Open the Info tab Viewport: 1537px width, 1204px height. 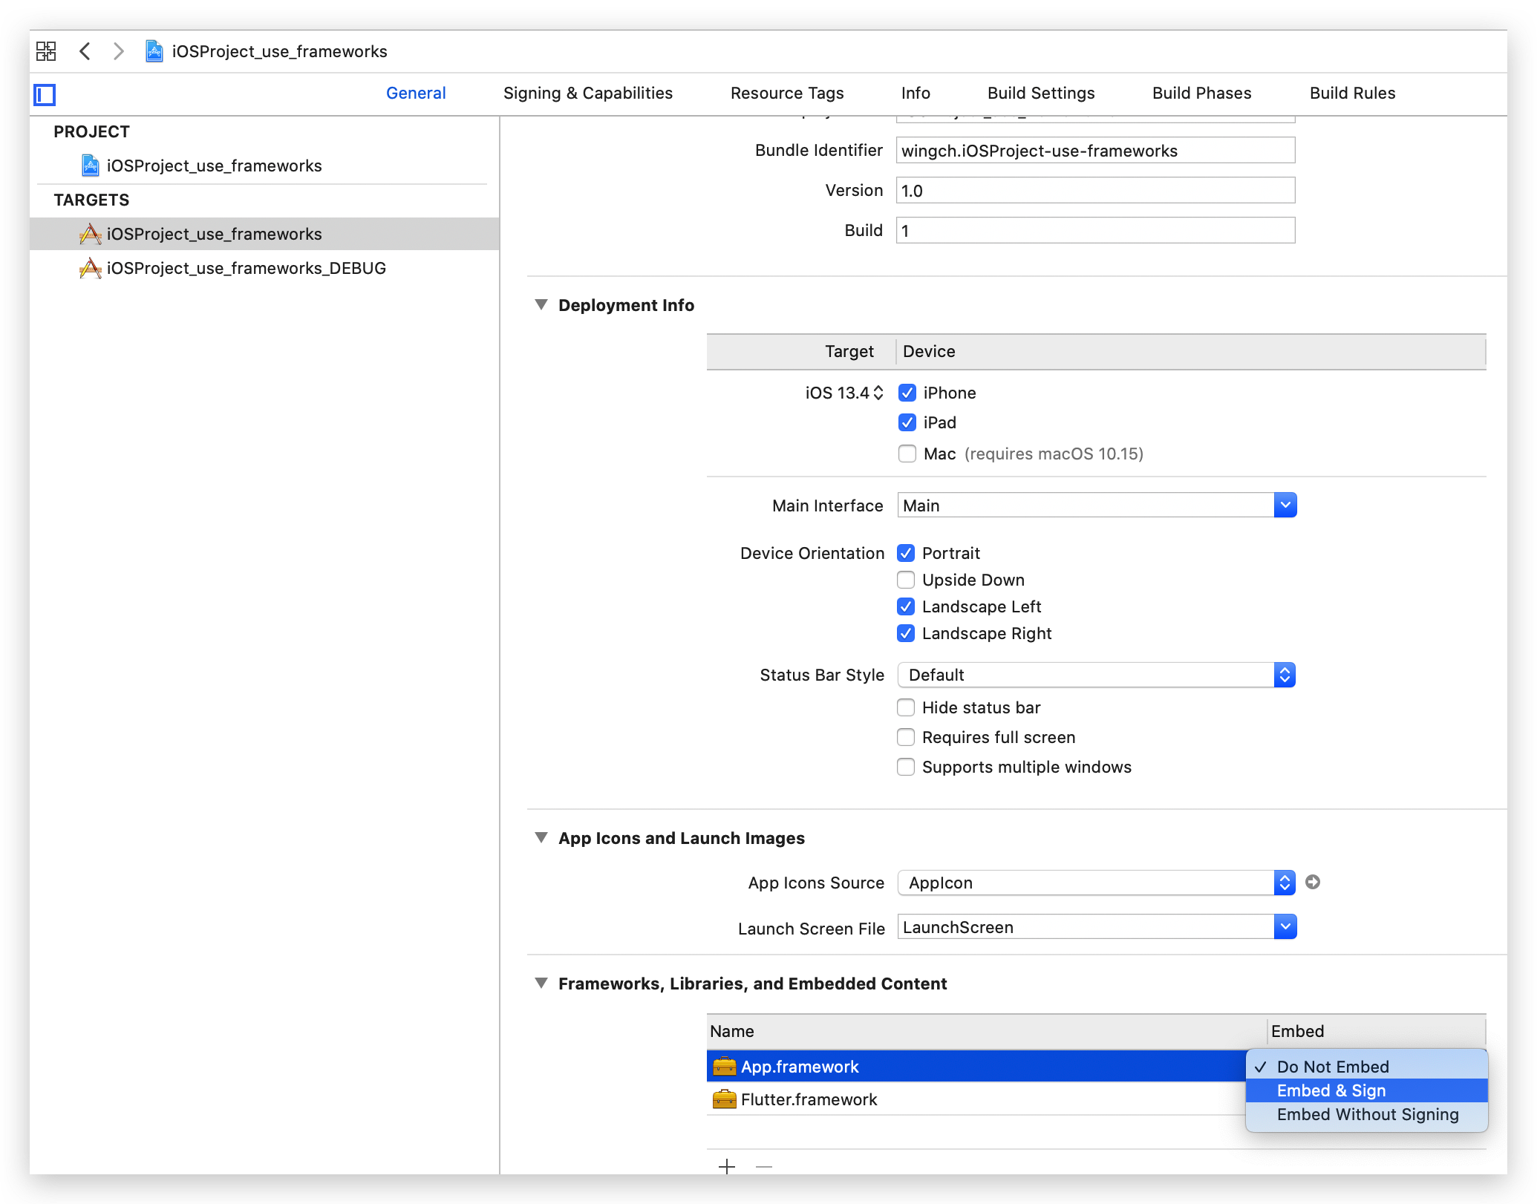tap(916, 93)
